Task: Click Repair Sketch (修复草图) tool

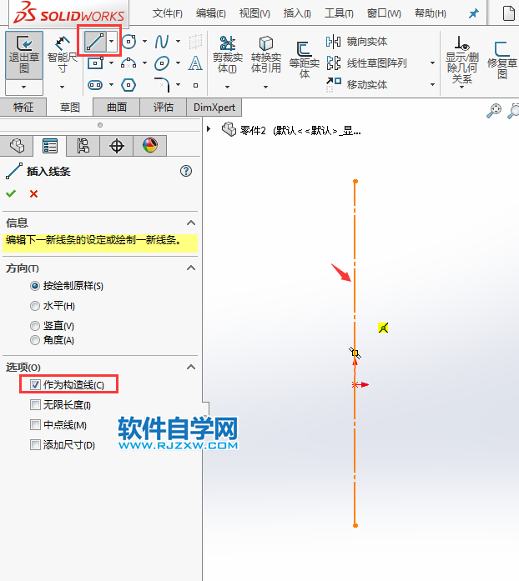Action: pos(502,59)
